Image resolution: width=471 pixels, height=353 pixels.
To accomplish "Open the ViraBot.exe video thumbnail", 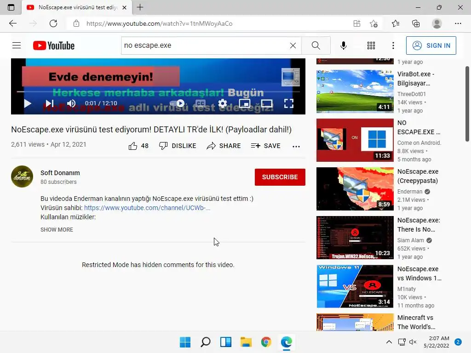I will pyautogui.click(x=355, y=91).
